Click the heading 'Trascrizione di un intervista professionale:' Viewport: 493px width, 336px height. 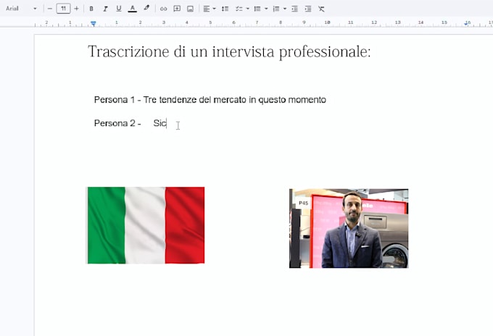229,52
